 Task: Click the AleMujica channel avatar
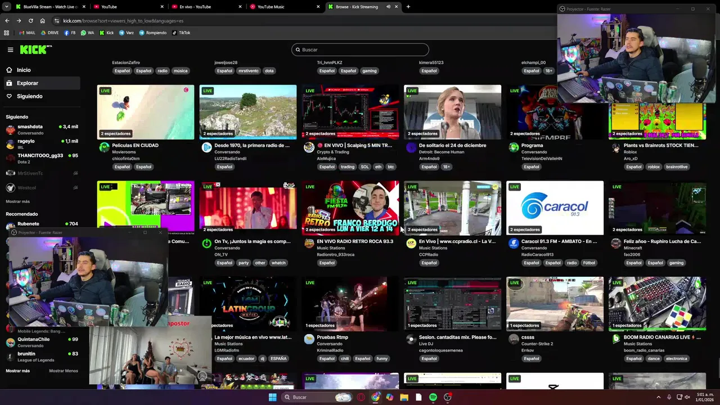309,147
